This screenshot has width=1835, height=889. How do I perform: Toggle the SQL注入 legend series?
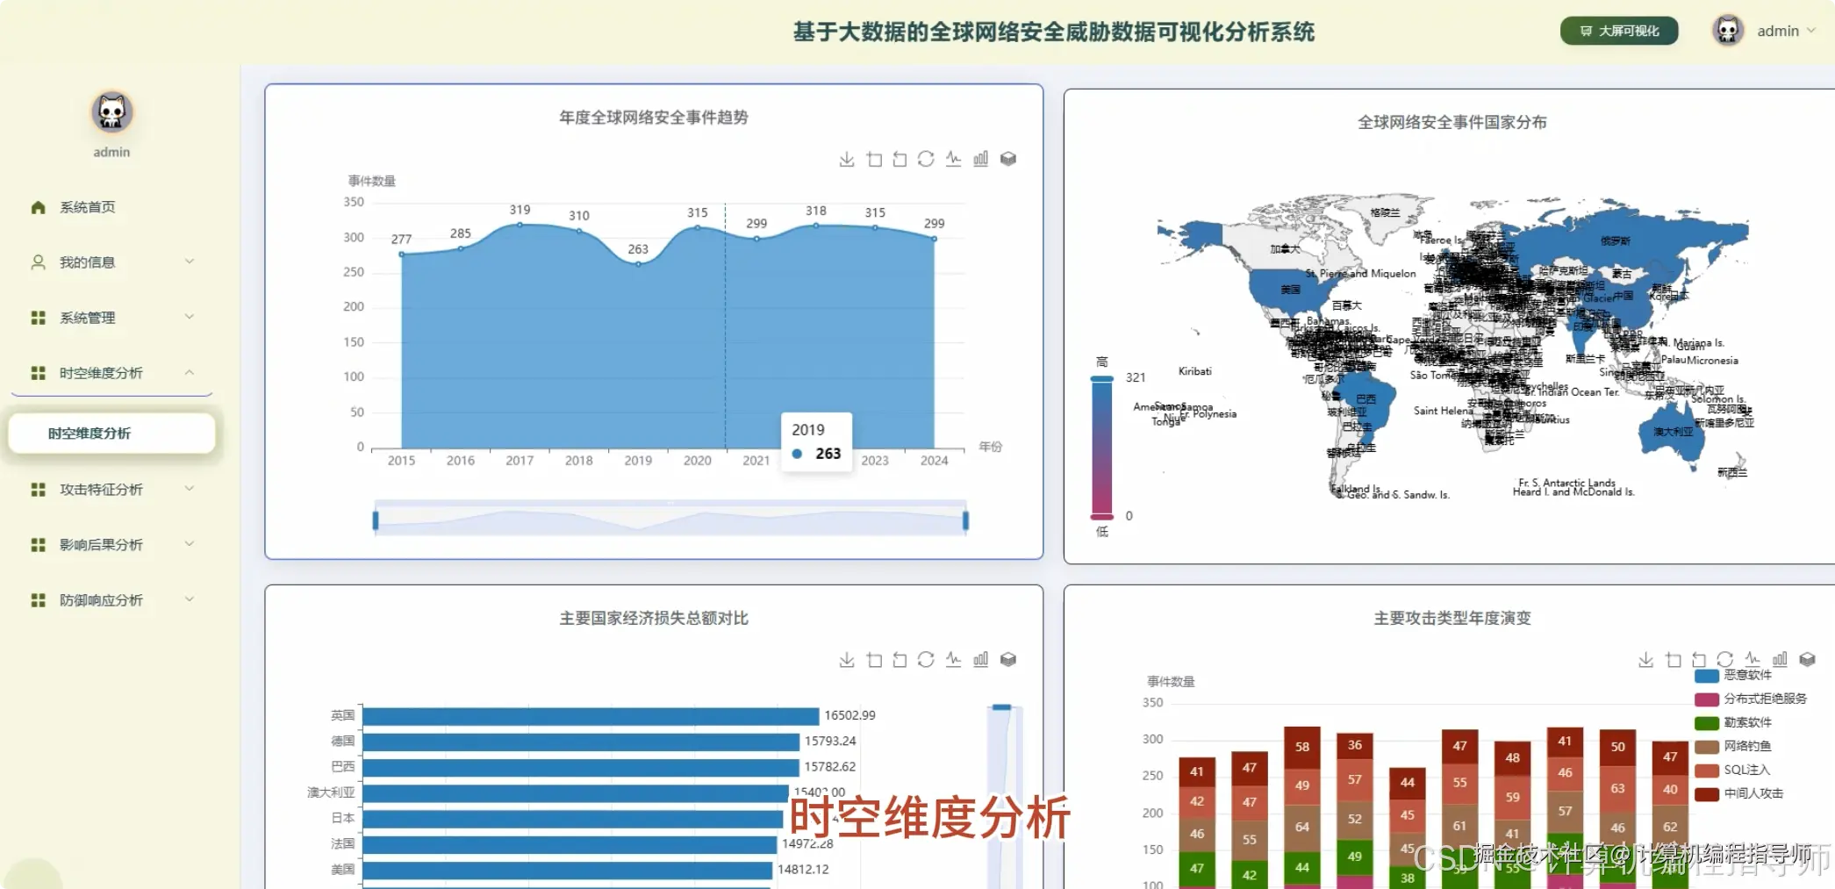tap(1706, 770)
